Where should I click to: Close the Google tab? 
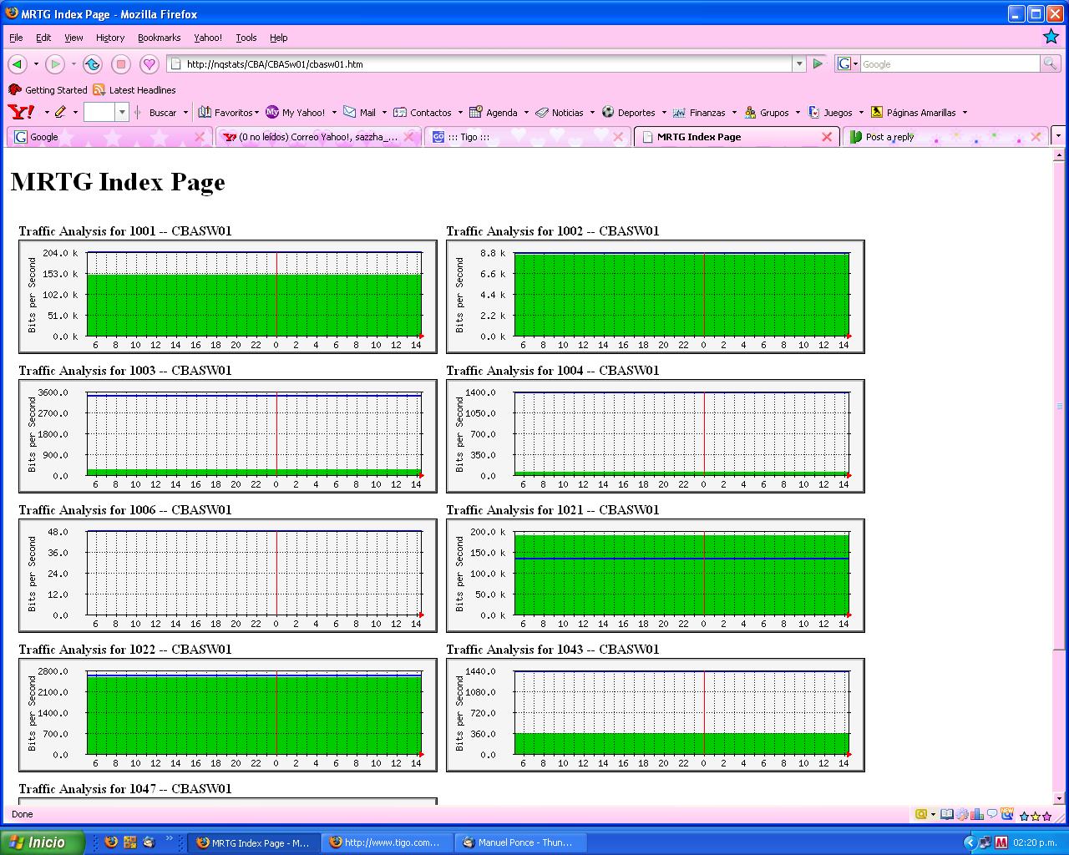[x=200, y=137]
